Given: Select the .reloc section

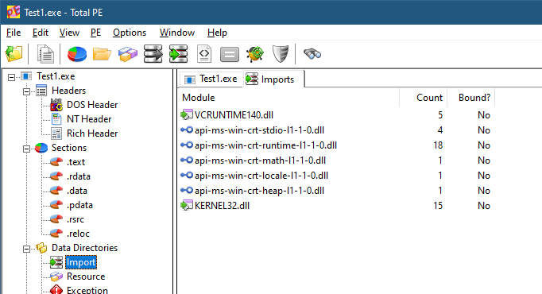Looking at the screenshot, I should pyautogui.click(x=78, y=234).
